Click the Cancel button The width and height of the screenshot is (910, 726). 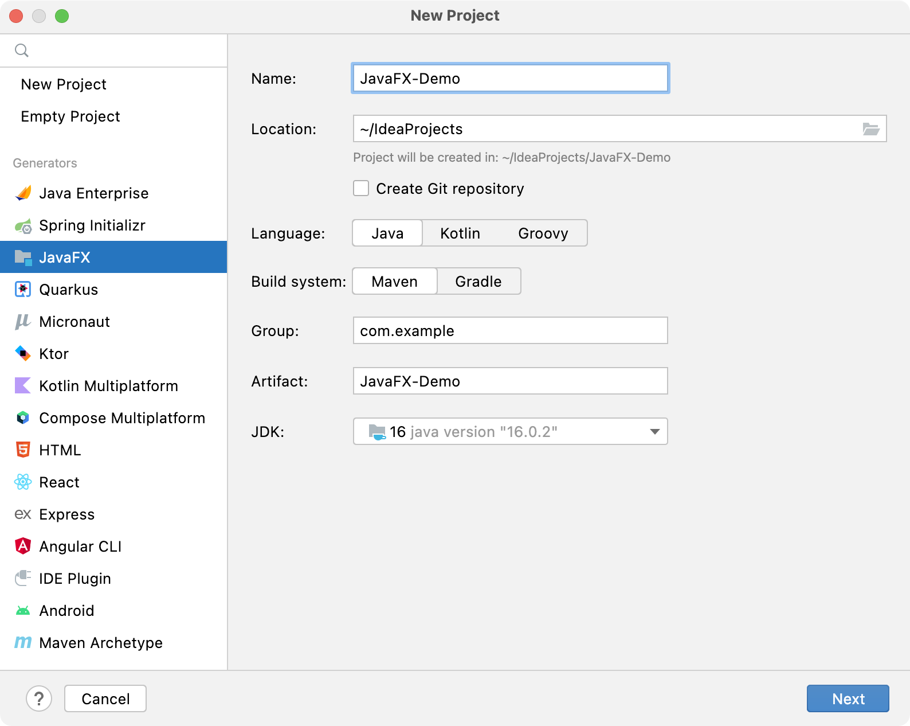coord(105,698)
